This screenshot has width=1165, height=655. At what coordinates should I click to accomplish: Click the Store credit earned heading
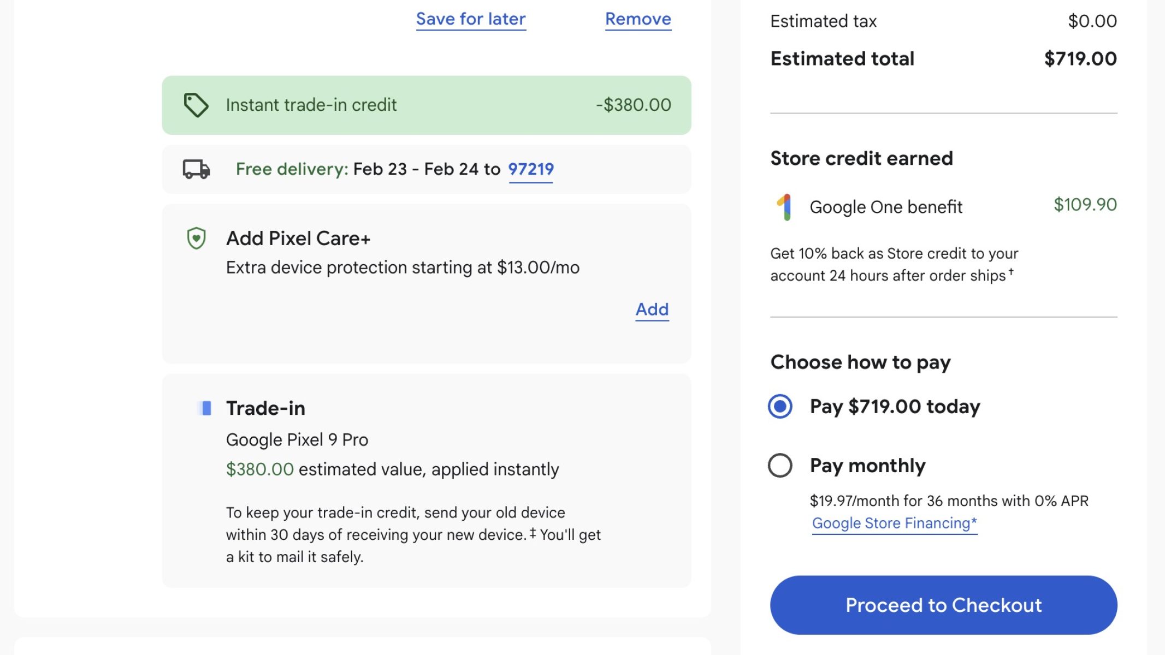861,158
